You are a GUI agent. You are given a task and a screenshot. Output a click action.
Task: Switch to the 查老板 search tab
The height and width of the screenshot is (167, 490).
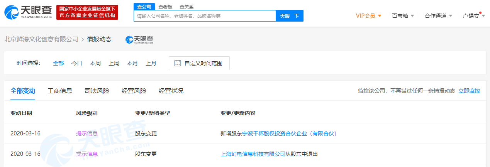[x=165, y=7]
